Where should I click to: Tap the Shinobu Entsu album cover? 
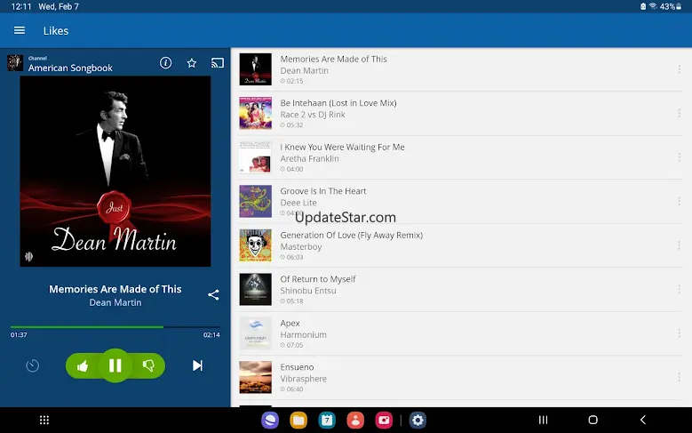tap(256, 289)
